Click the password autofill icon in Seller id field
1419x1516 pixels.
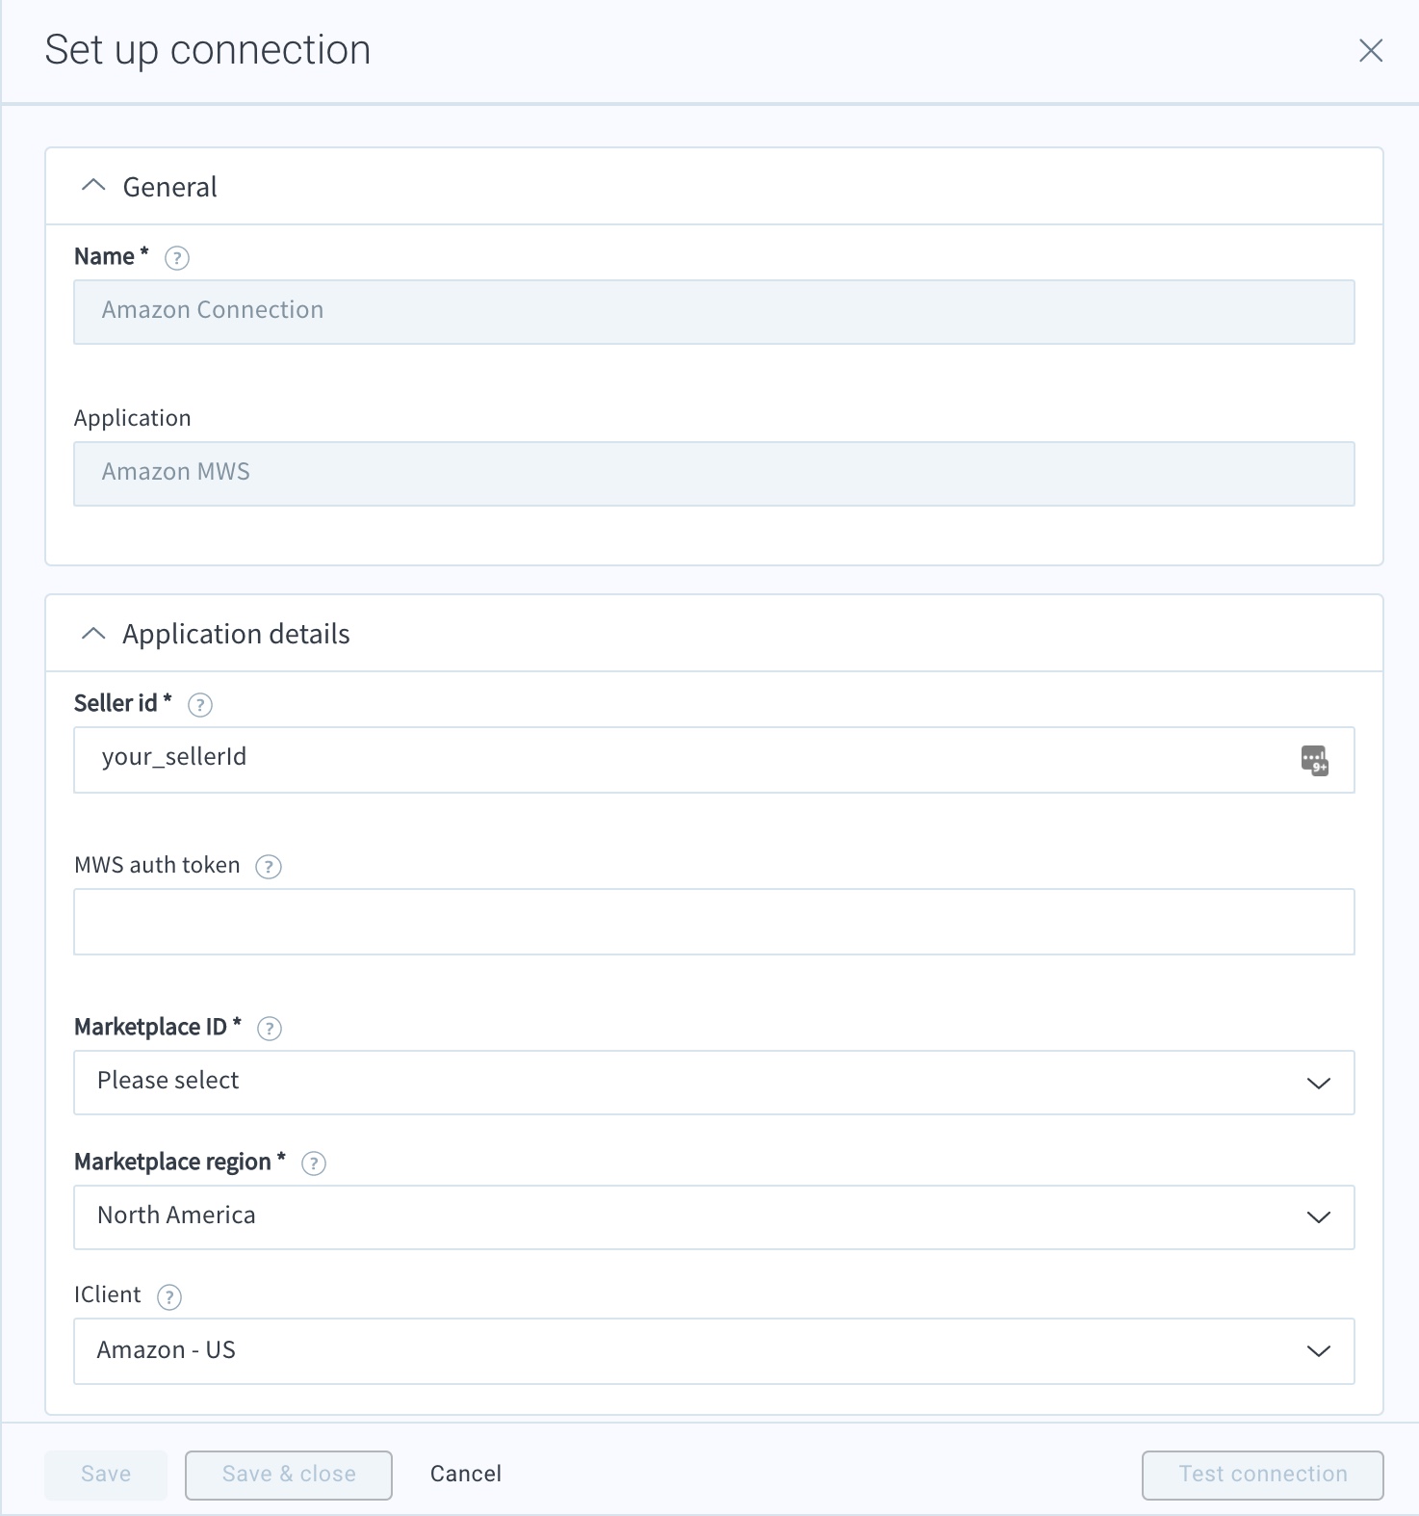pos(1316,761)
